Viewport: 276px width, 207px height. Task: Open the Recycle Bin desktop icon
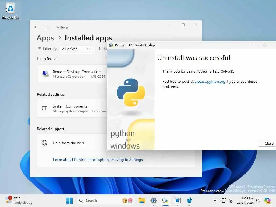11,11
